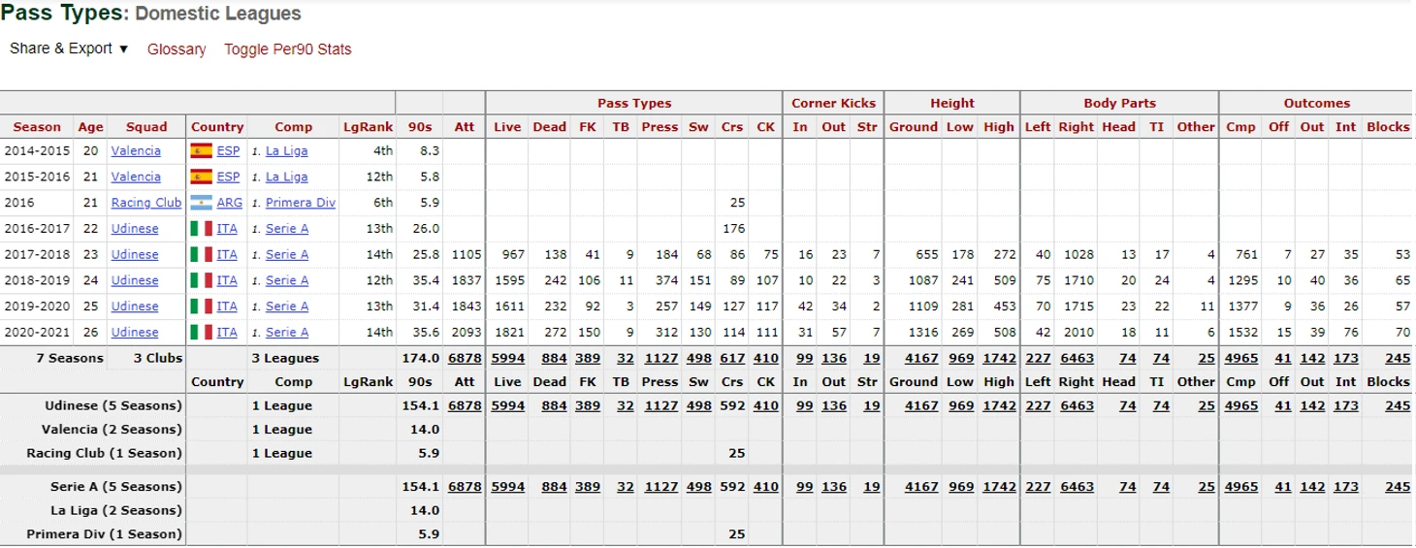Click Toggle Per90 Stats
This screenshot has width=1416, height=548.
[288, 49]
